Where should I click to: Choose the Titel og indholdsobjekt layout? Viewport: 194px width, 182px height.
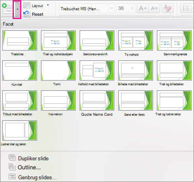coord(58,41)
